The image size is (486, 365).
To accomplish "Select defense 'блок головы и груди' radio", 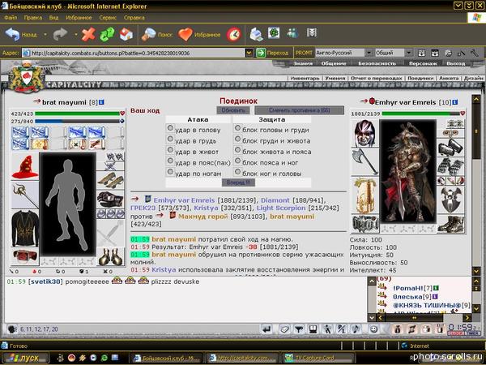I will (238, 128).
